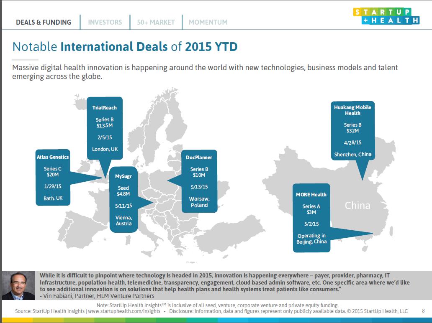
Task: Click the Series A $3M text
Action: [311, 209]
